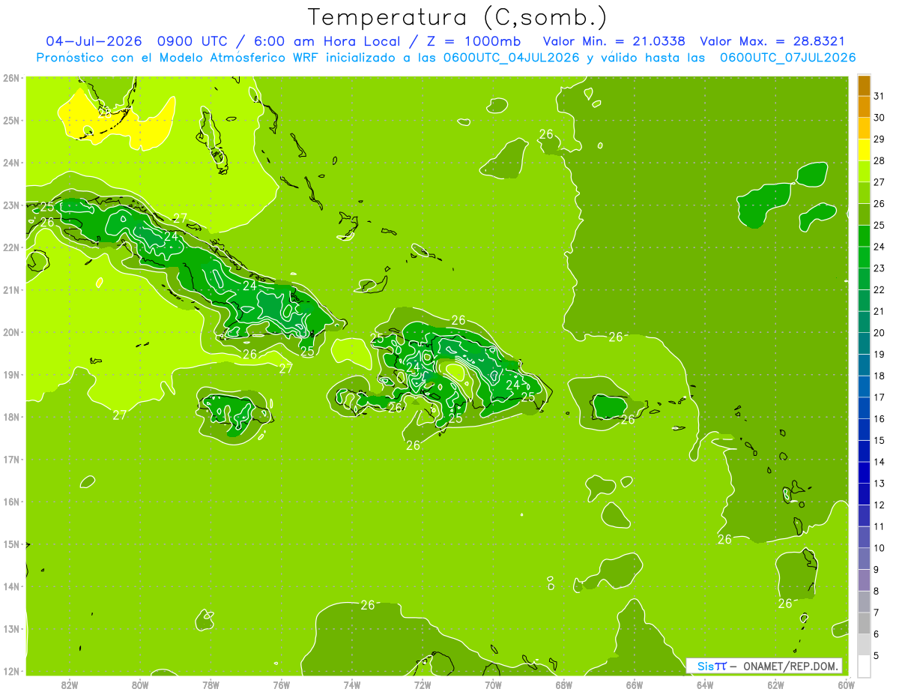899x695 pixels.
Task: Click the '0600UTC_04JUL2026' initialization time
Action: 511,58
